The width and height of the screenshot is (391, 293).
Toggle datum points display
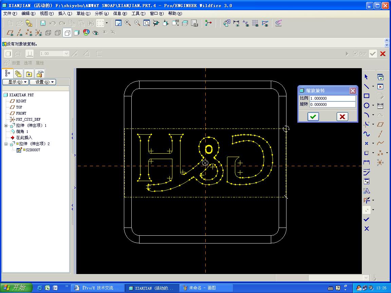coord(29,33)
